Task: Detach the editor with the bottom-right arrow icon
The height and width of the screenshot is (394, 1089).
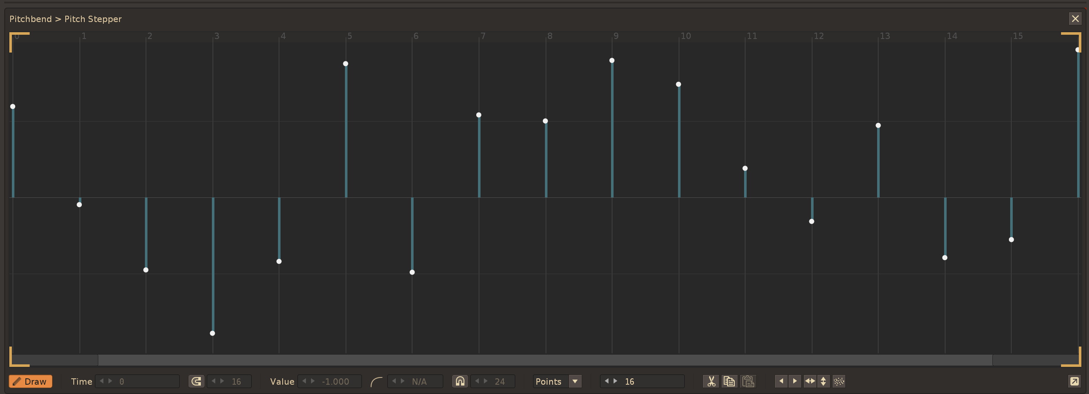Action: pos(1074,381)
